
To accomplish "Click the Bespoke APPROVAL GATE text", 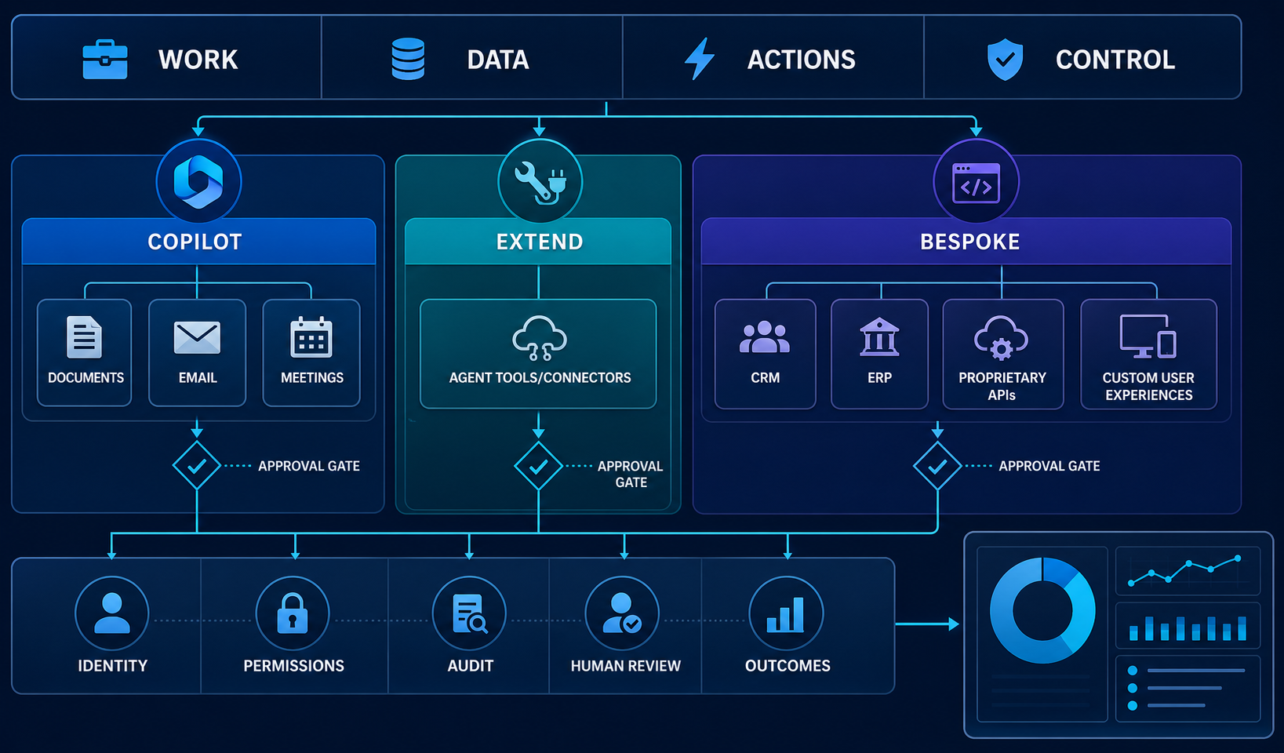I will [x=1049, y=466].
